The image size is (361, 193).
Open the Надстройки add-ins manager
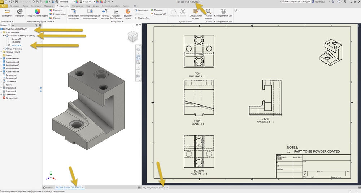click(x=142, y=18)
